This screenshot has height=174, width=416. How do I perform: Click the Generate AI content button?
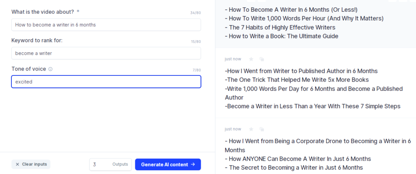pos(168,164)
